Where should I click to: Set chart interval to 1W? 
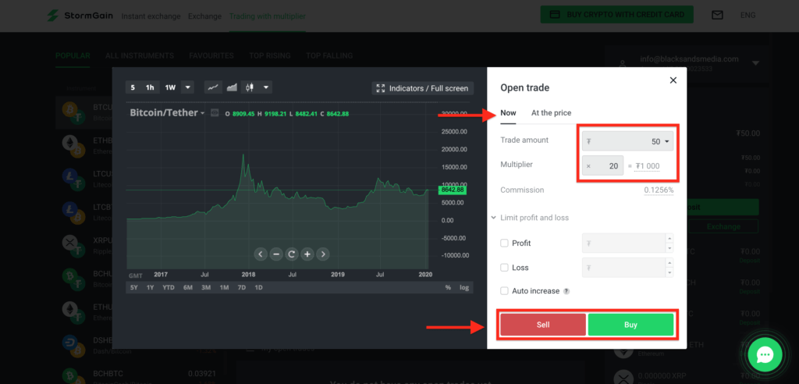[x=170, y=87]
